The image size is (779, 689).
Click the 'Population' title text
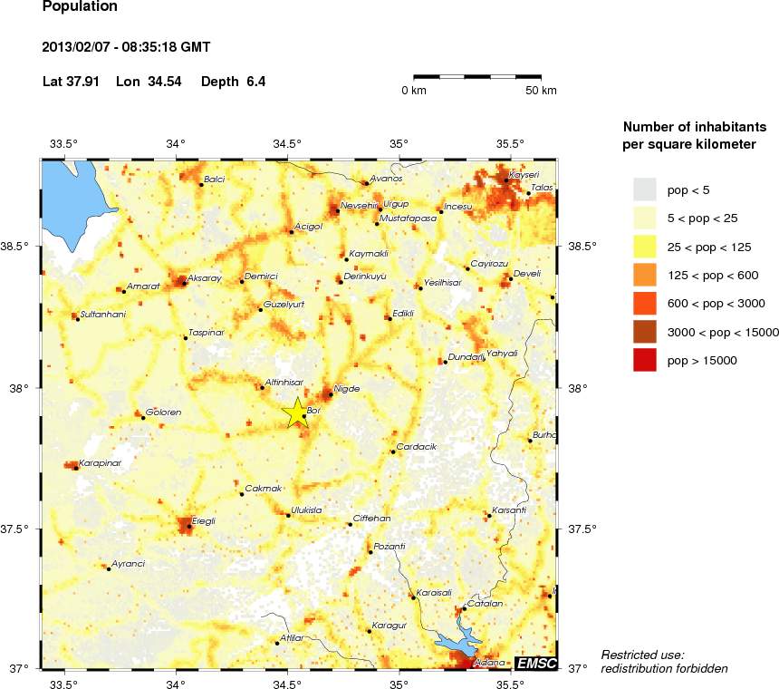click(x=80, y=7)
